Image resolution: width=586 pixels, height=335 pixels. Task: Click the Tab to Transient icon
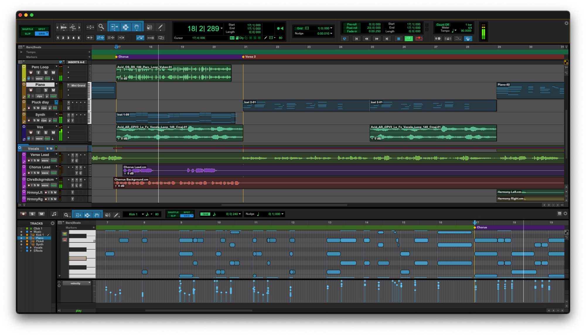pos(91,38)
